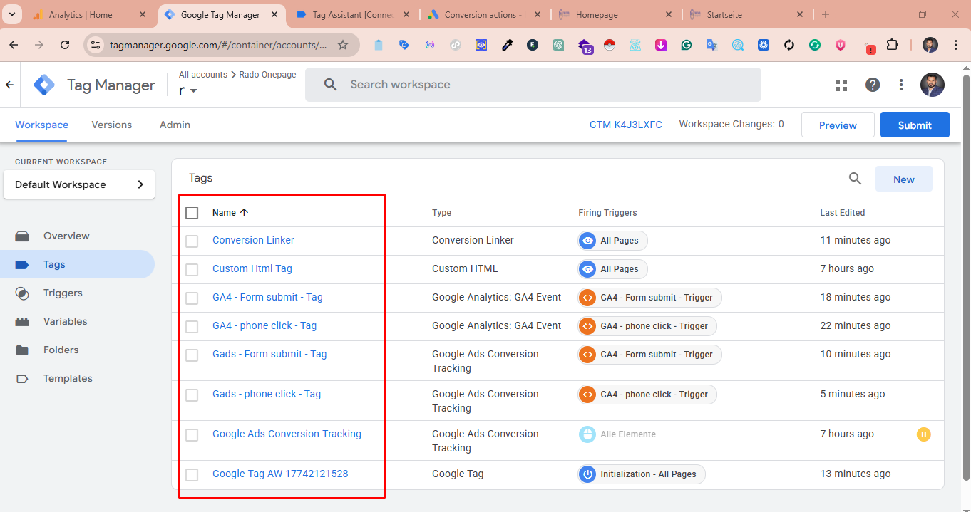Switch to the Workspace tab
This screenshot has height=512, width=971.
tap(42, 125)
